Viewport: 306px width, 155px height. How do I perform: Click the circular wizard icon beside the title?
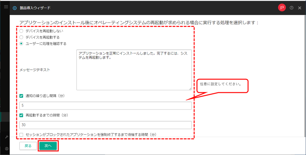click(x=15, y=8)
